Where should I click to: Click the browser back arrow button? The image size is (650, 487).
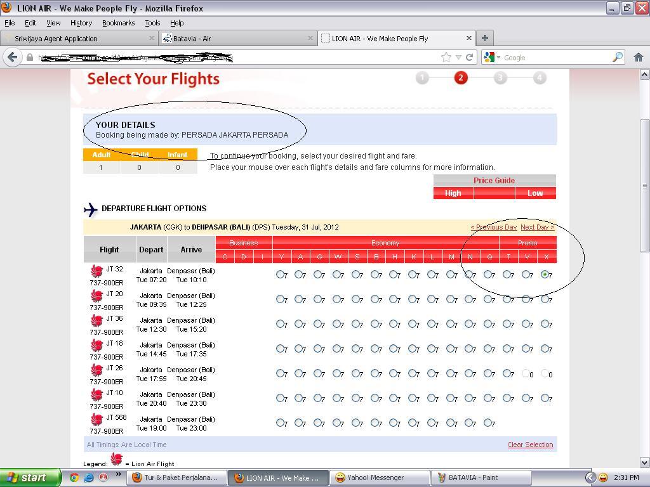pyautogui.click(x=13, y=57)
